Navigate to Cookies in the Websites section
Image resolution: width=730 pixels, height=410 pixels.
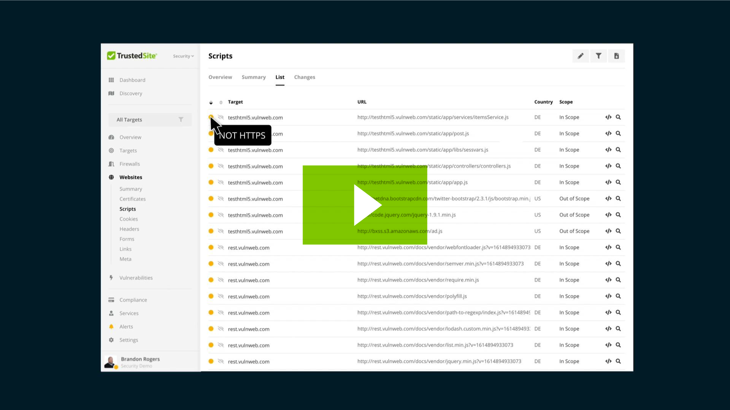[x=129, y=219]
